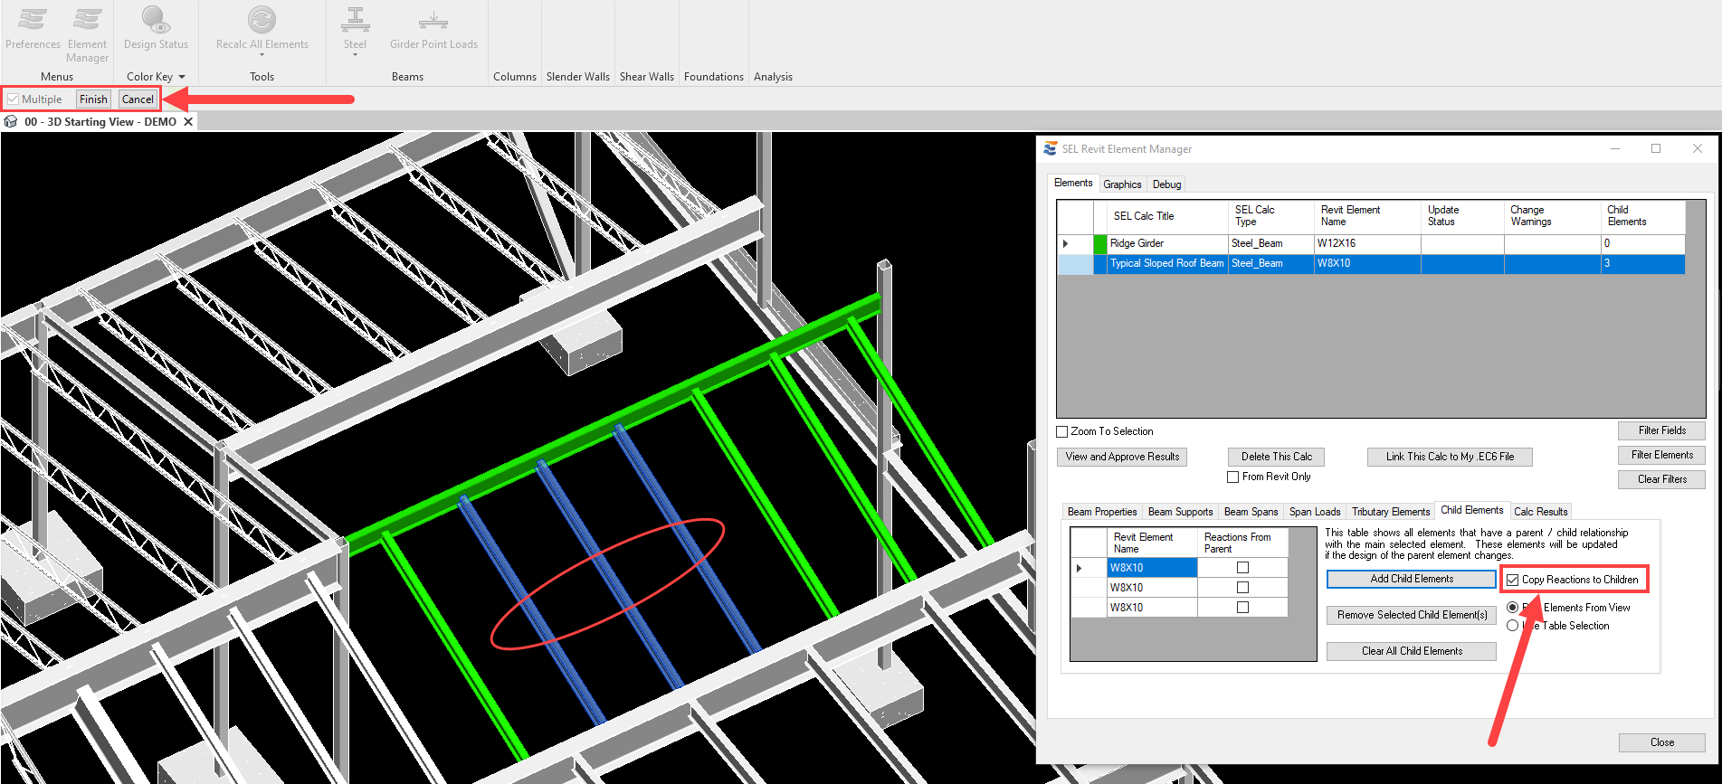The width and height of the screenshot is (1722, 784).
Task: Switch to Span Loads tab
Action: [x=1315, y=512]
